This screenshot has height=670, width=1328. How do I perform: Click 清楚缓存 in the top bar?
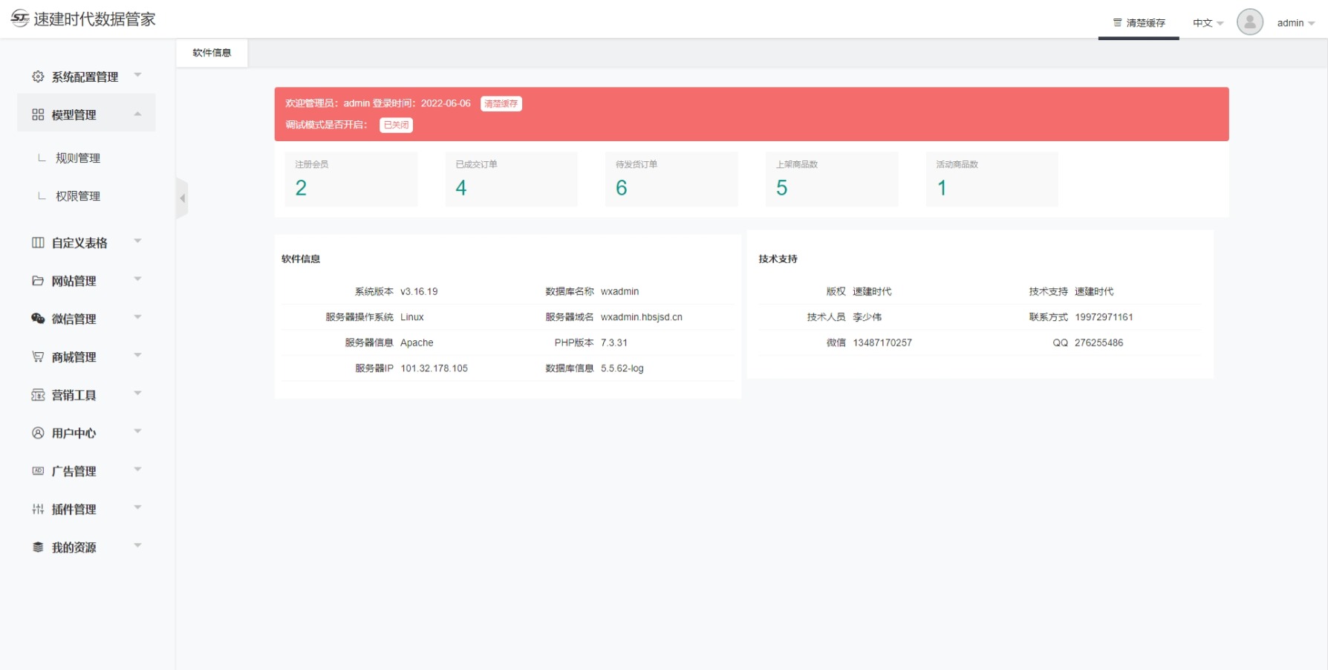1139,23
